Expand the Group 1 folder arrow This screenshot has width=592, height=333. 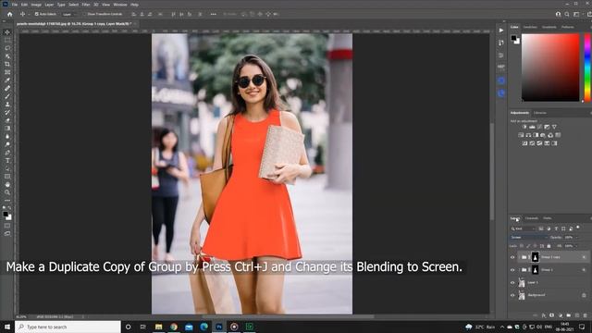click(520, 270)
